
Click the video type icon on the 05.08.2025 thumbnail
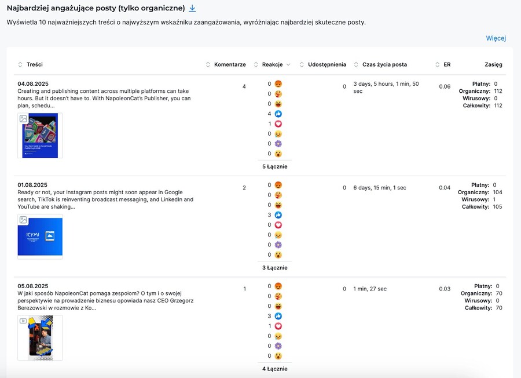tap(23, 321)
